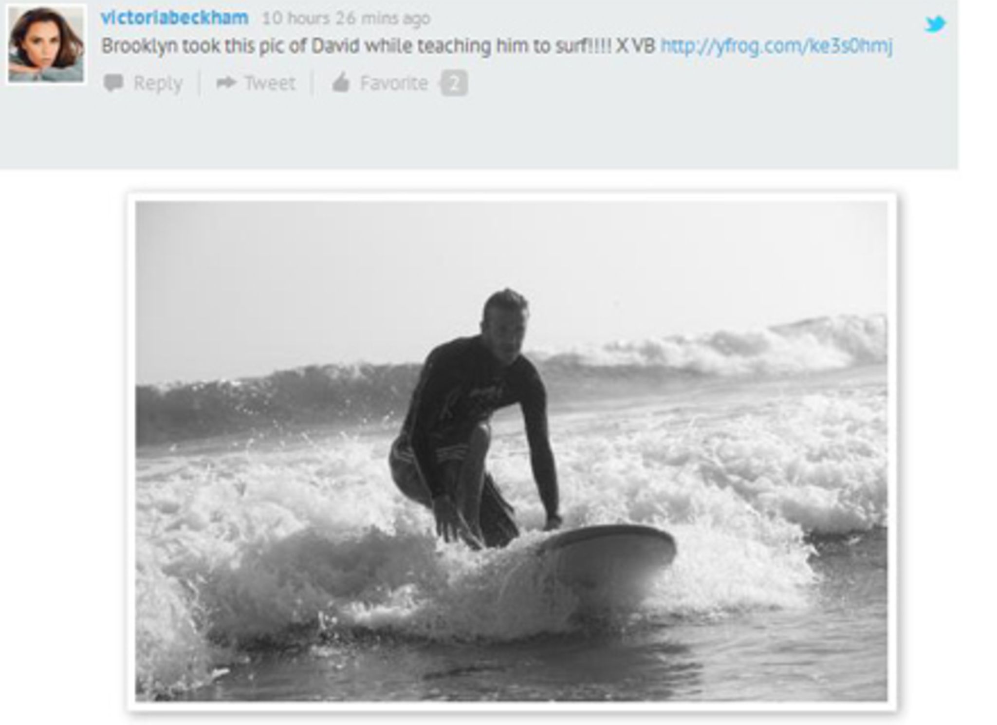Click the tweet text about Brooklyn and David
Screen dimensions: 997x725
coord(378,46)
